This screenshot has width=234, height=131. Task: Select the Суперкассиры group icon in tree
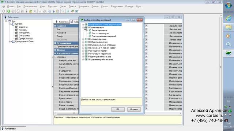pyautogui.click(x=16, y=39)
